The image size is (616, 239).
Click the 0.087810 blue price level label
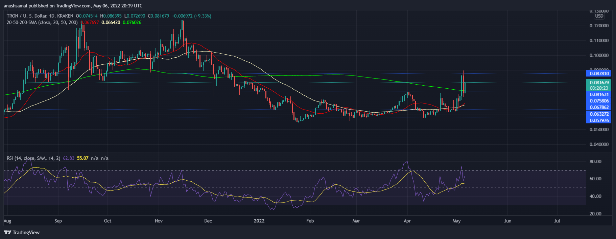[599, 73]
